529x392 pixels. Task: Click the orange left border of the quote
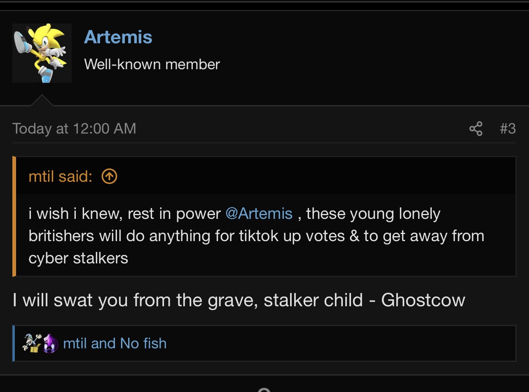click(14, 216)
